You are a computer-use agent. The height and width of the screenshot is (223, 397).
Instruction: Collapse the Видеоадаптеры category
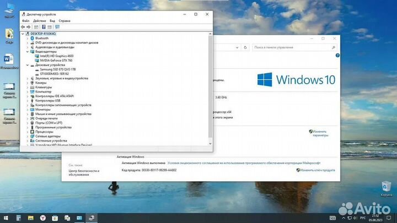27,52
